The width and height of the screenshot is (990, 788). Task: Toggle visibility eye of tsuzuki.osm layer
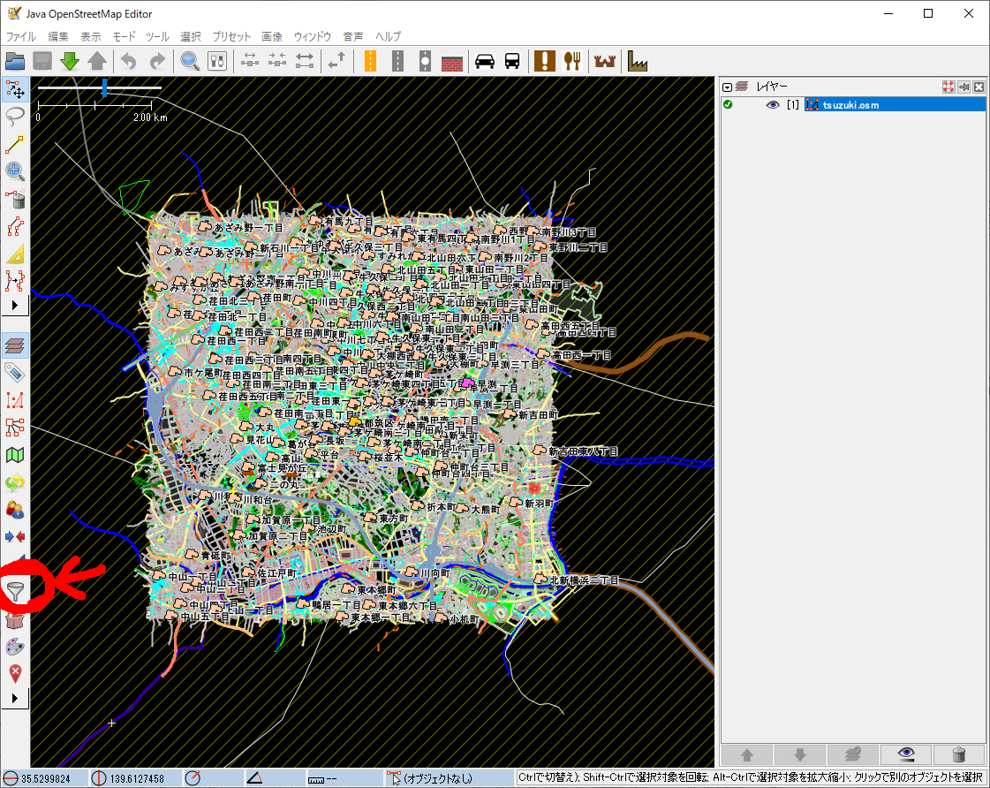tap(773, 105)
